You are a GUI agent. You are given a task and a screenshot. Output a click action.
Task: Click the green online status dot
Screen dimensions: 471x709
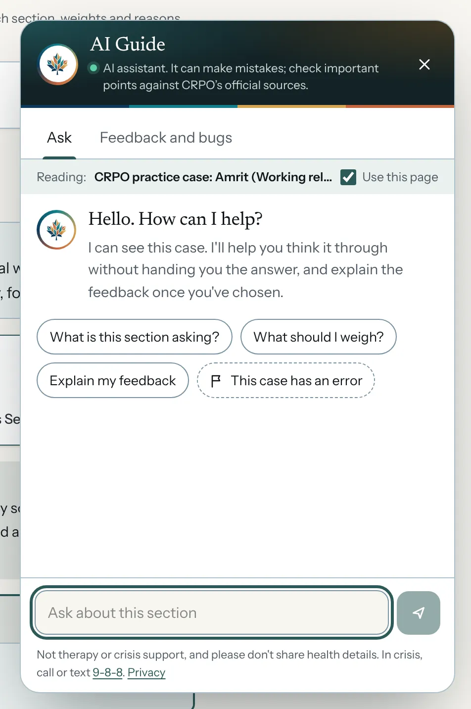tap(93, 68)
